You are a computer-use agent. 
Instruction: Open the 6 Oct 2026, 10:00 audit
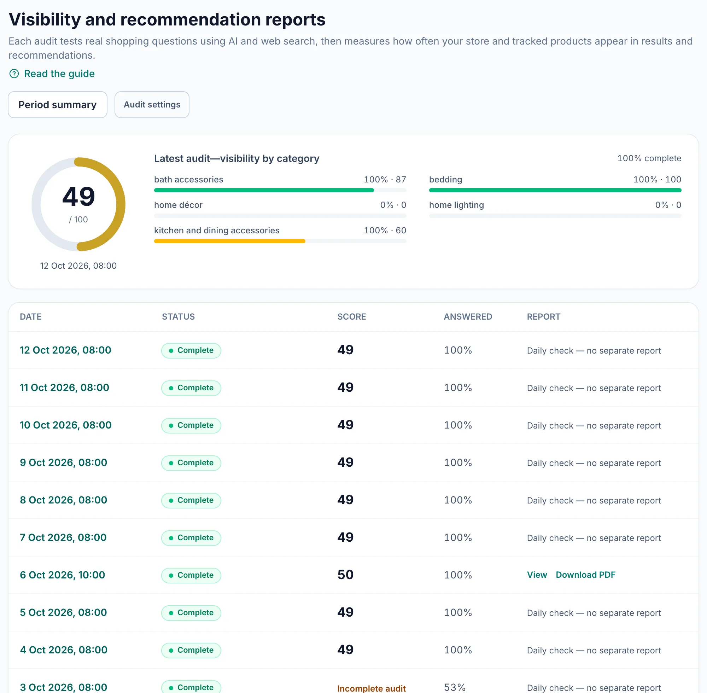[x=62, y=575]
